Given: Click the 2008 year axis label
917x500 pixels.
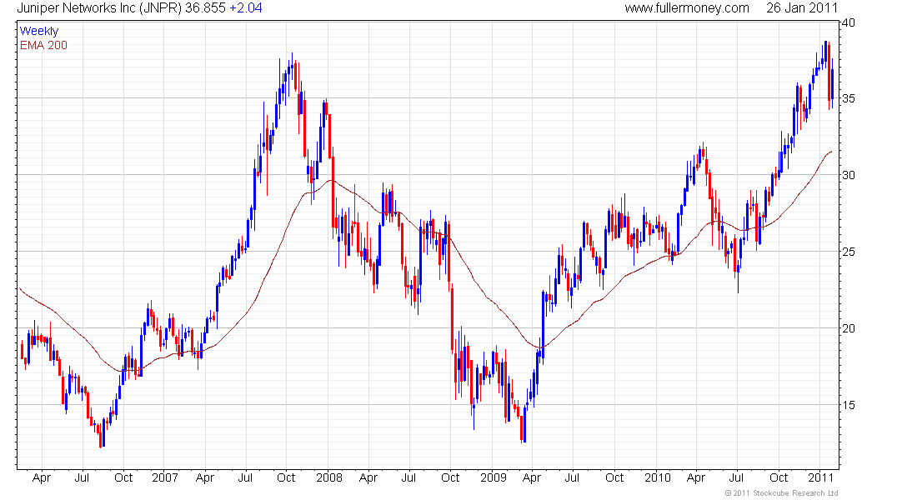Looking at the screenshot, I should (329, 477).
